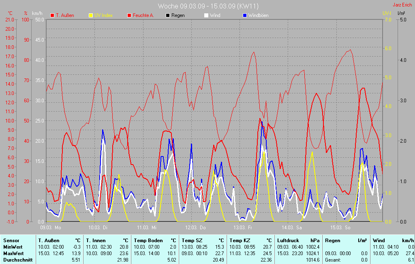This screenshot has height=264, width=415.
Task: Click the Wind maximum value '27.4'
Action: point(409,253)
